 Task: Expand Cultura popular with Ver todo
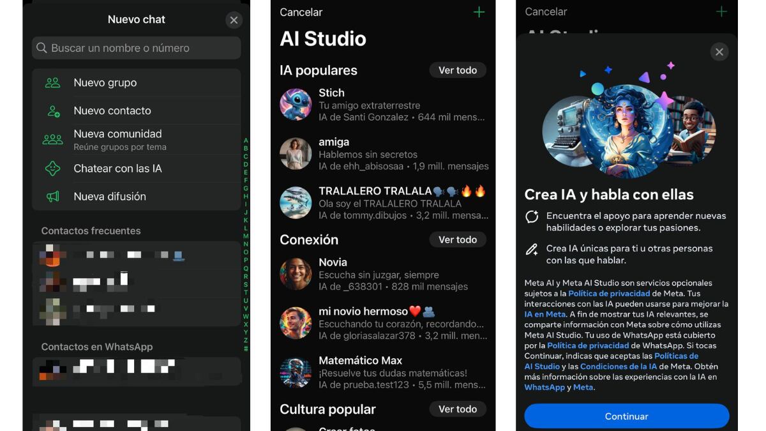tap(457, 409)
